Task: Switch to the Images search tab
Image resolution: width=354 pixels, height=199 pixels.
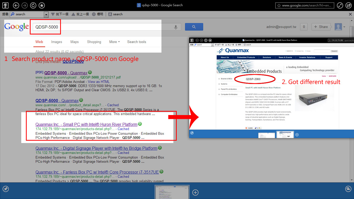Action: (x=56, y=42)
